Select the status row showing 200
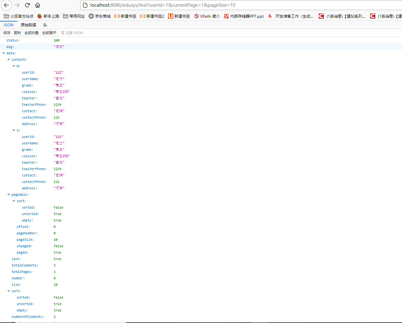This screenshot has width=402, height=323. tap(201, 40)
